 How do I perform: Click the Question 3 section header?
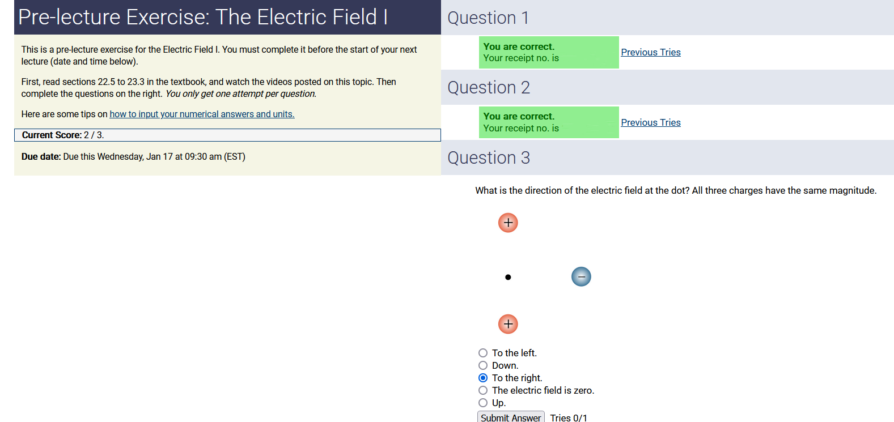point(489,157)
